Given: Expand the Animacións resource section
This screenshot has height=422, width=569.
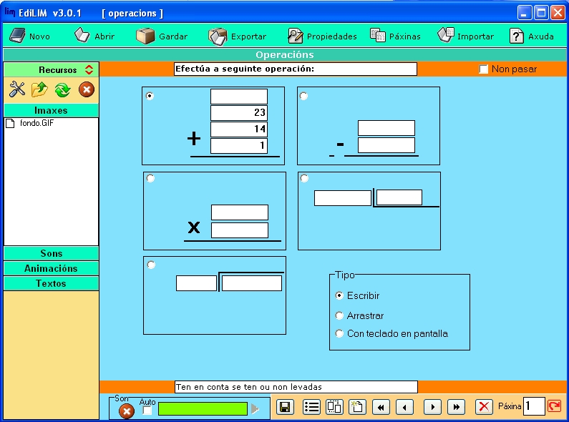Looking at the screenshot, I should pos(51,268).
